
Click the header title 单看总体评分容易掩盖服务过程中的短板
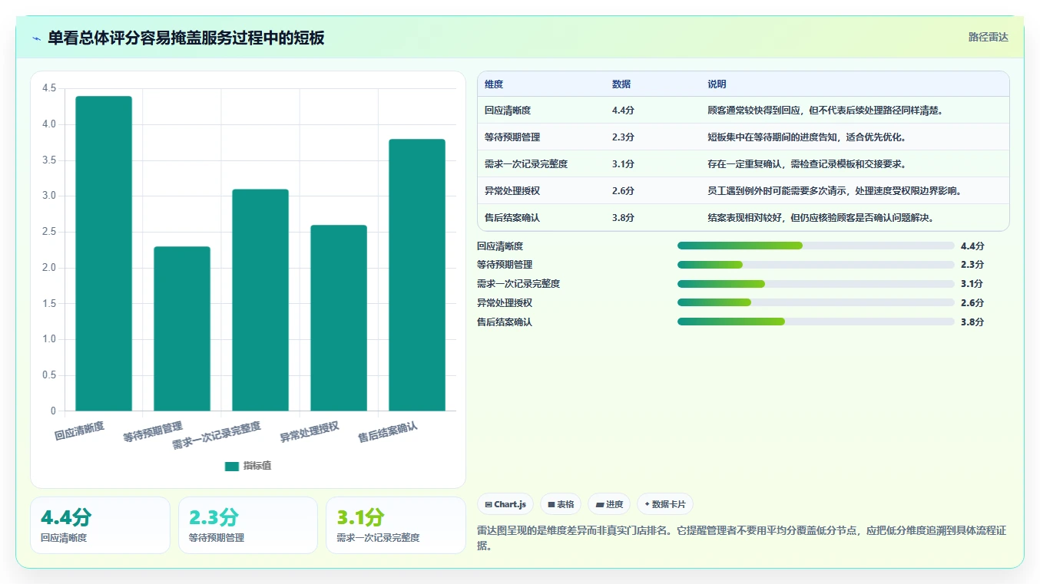coord(186,38)
